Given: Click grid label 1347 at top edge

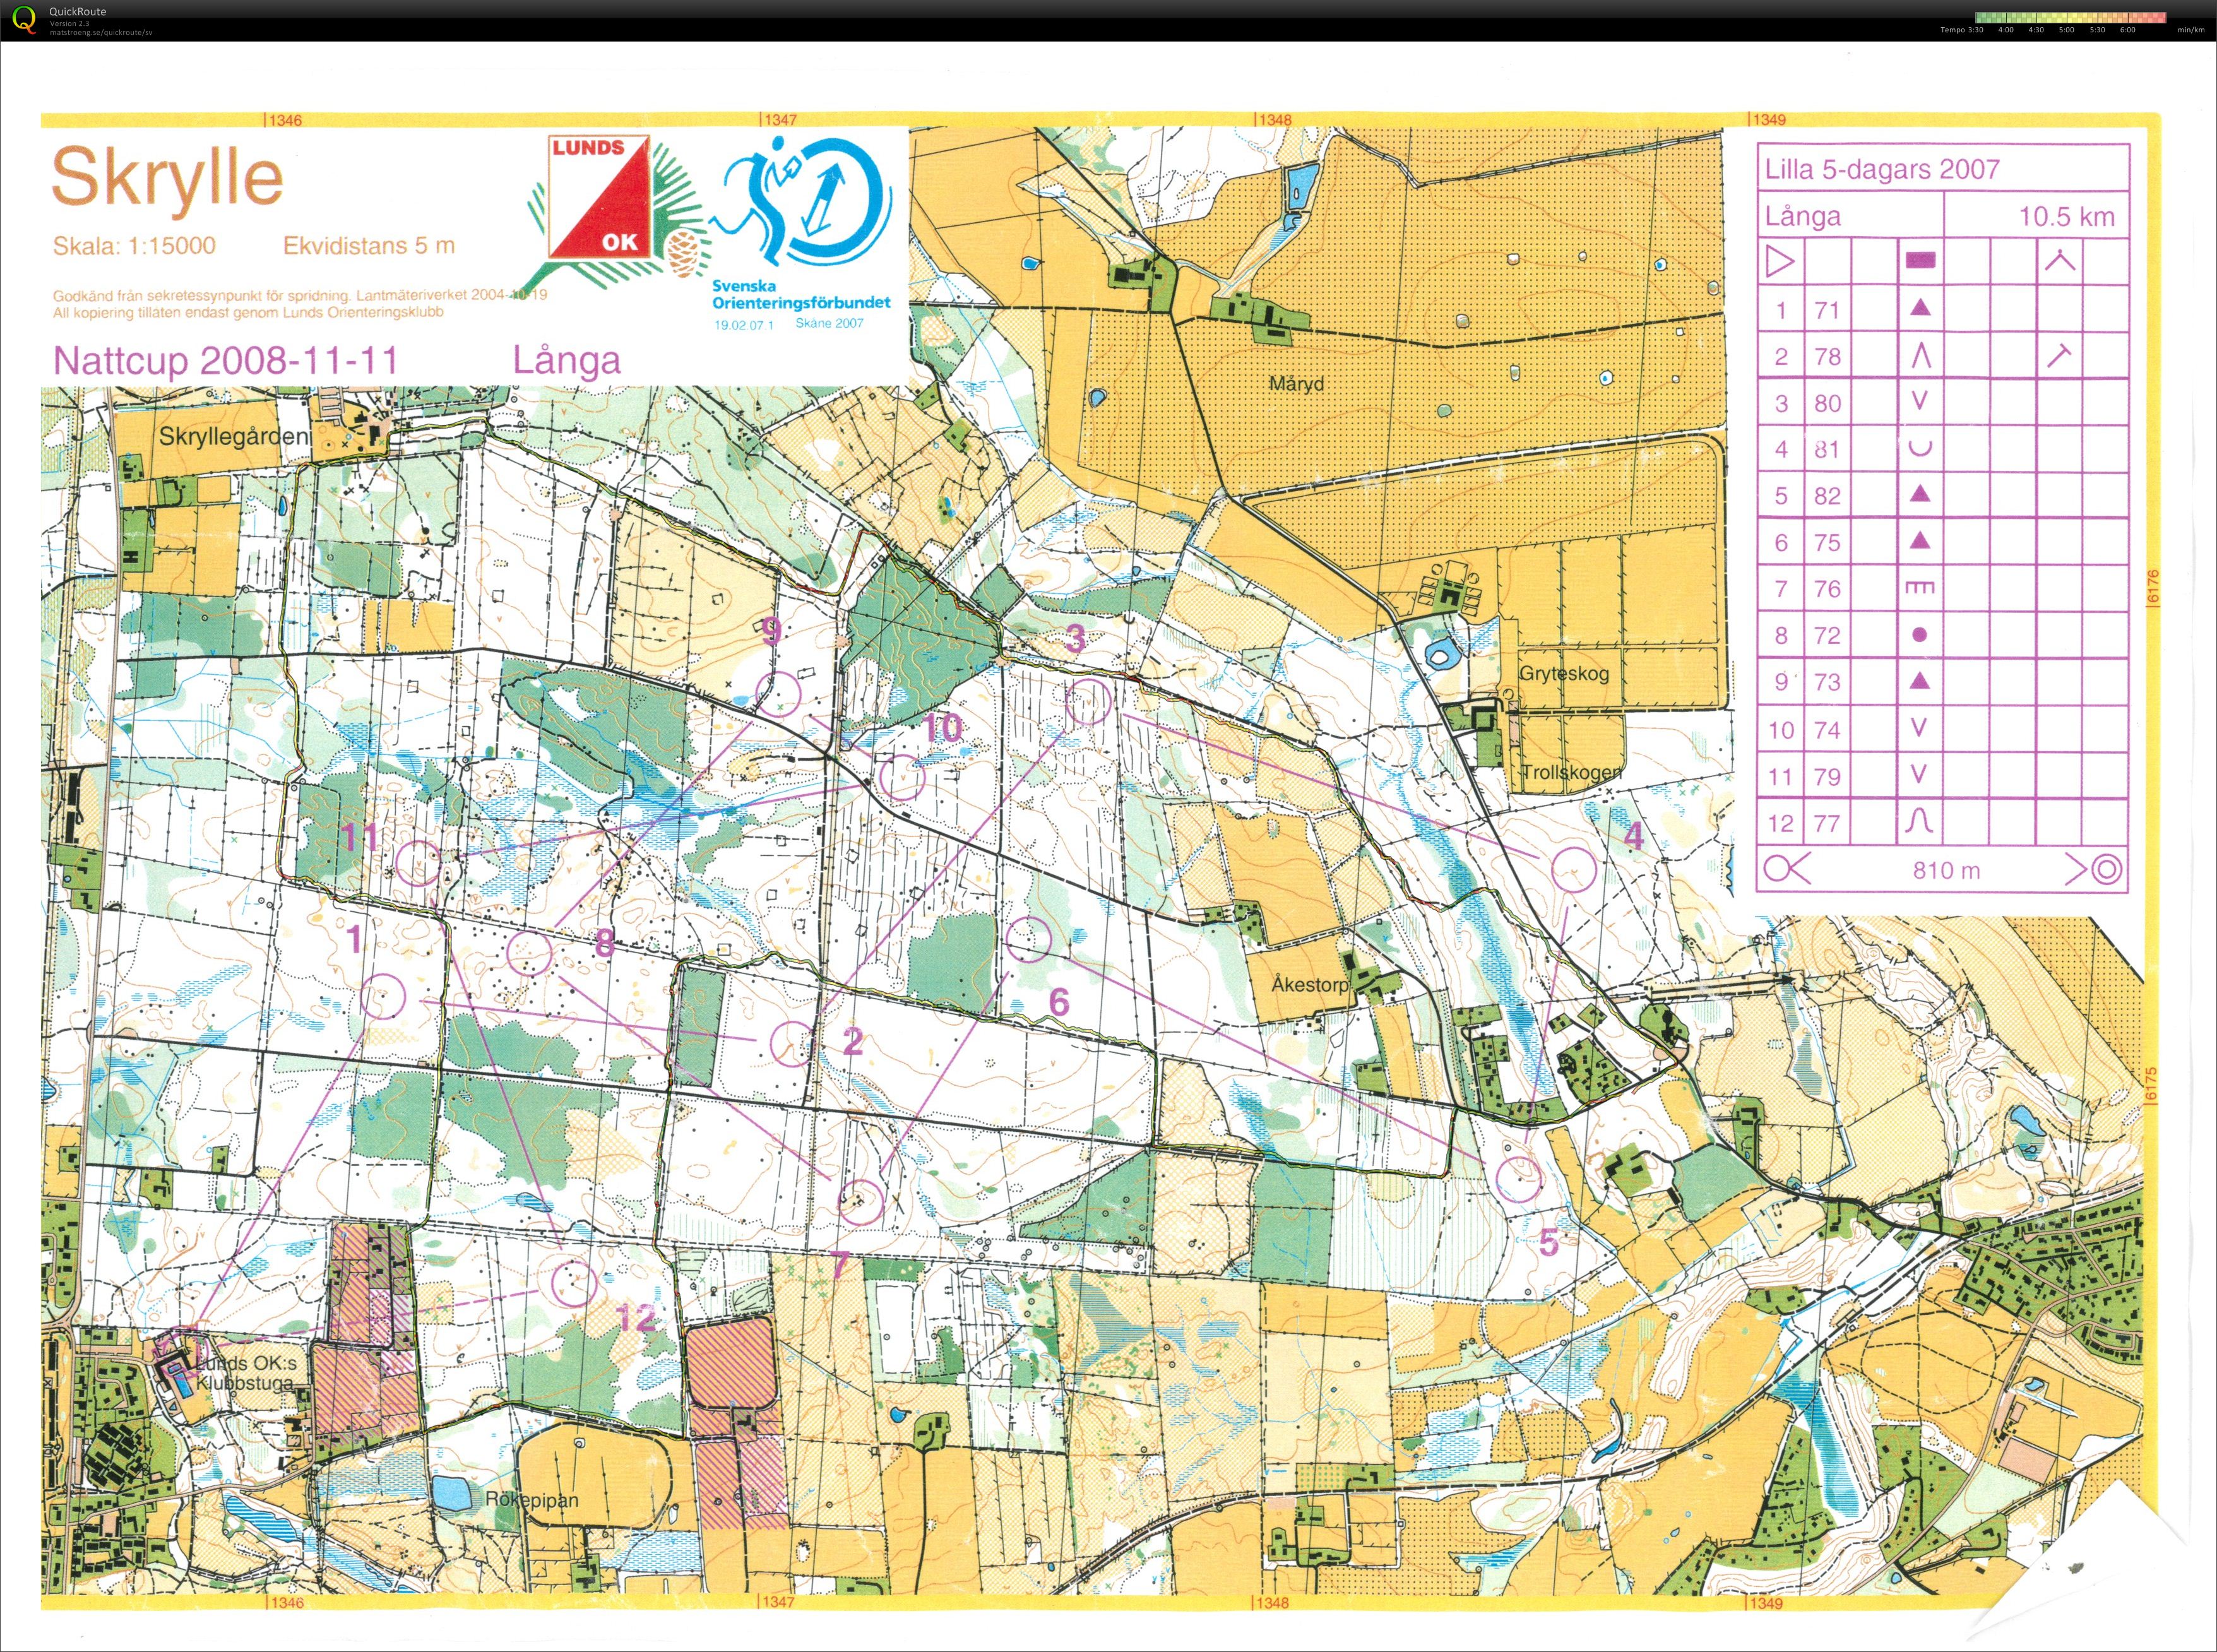Looking at the screenshot, I should 780,120.
